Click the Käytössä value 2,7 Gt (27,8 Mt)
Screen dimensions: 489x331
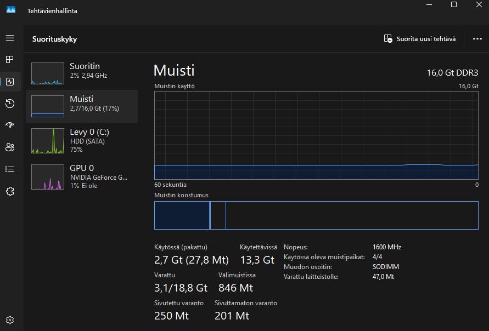[x=192, y=260]
